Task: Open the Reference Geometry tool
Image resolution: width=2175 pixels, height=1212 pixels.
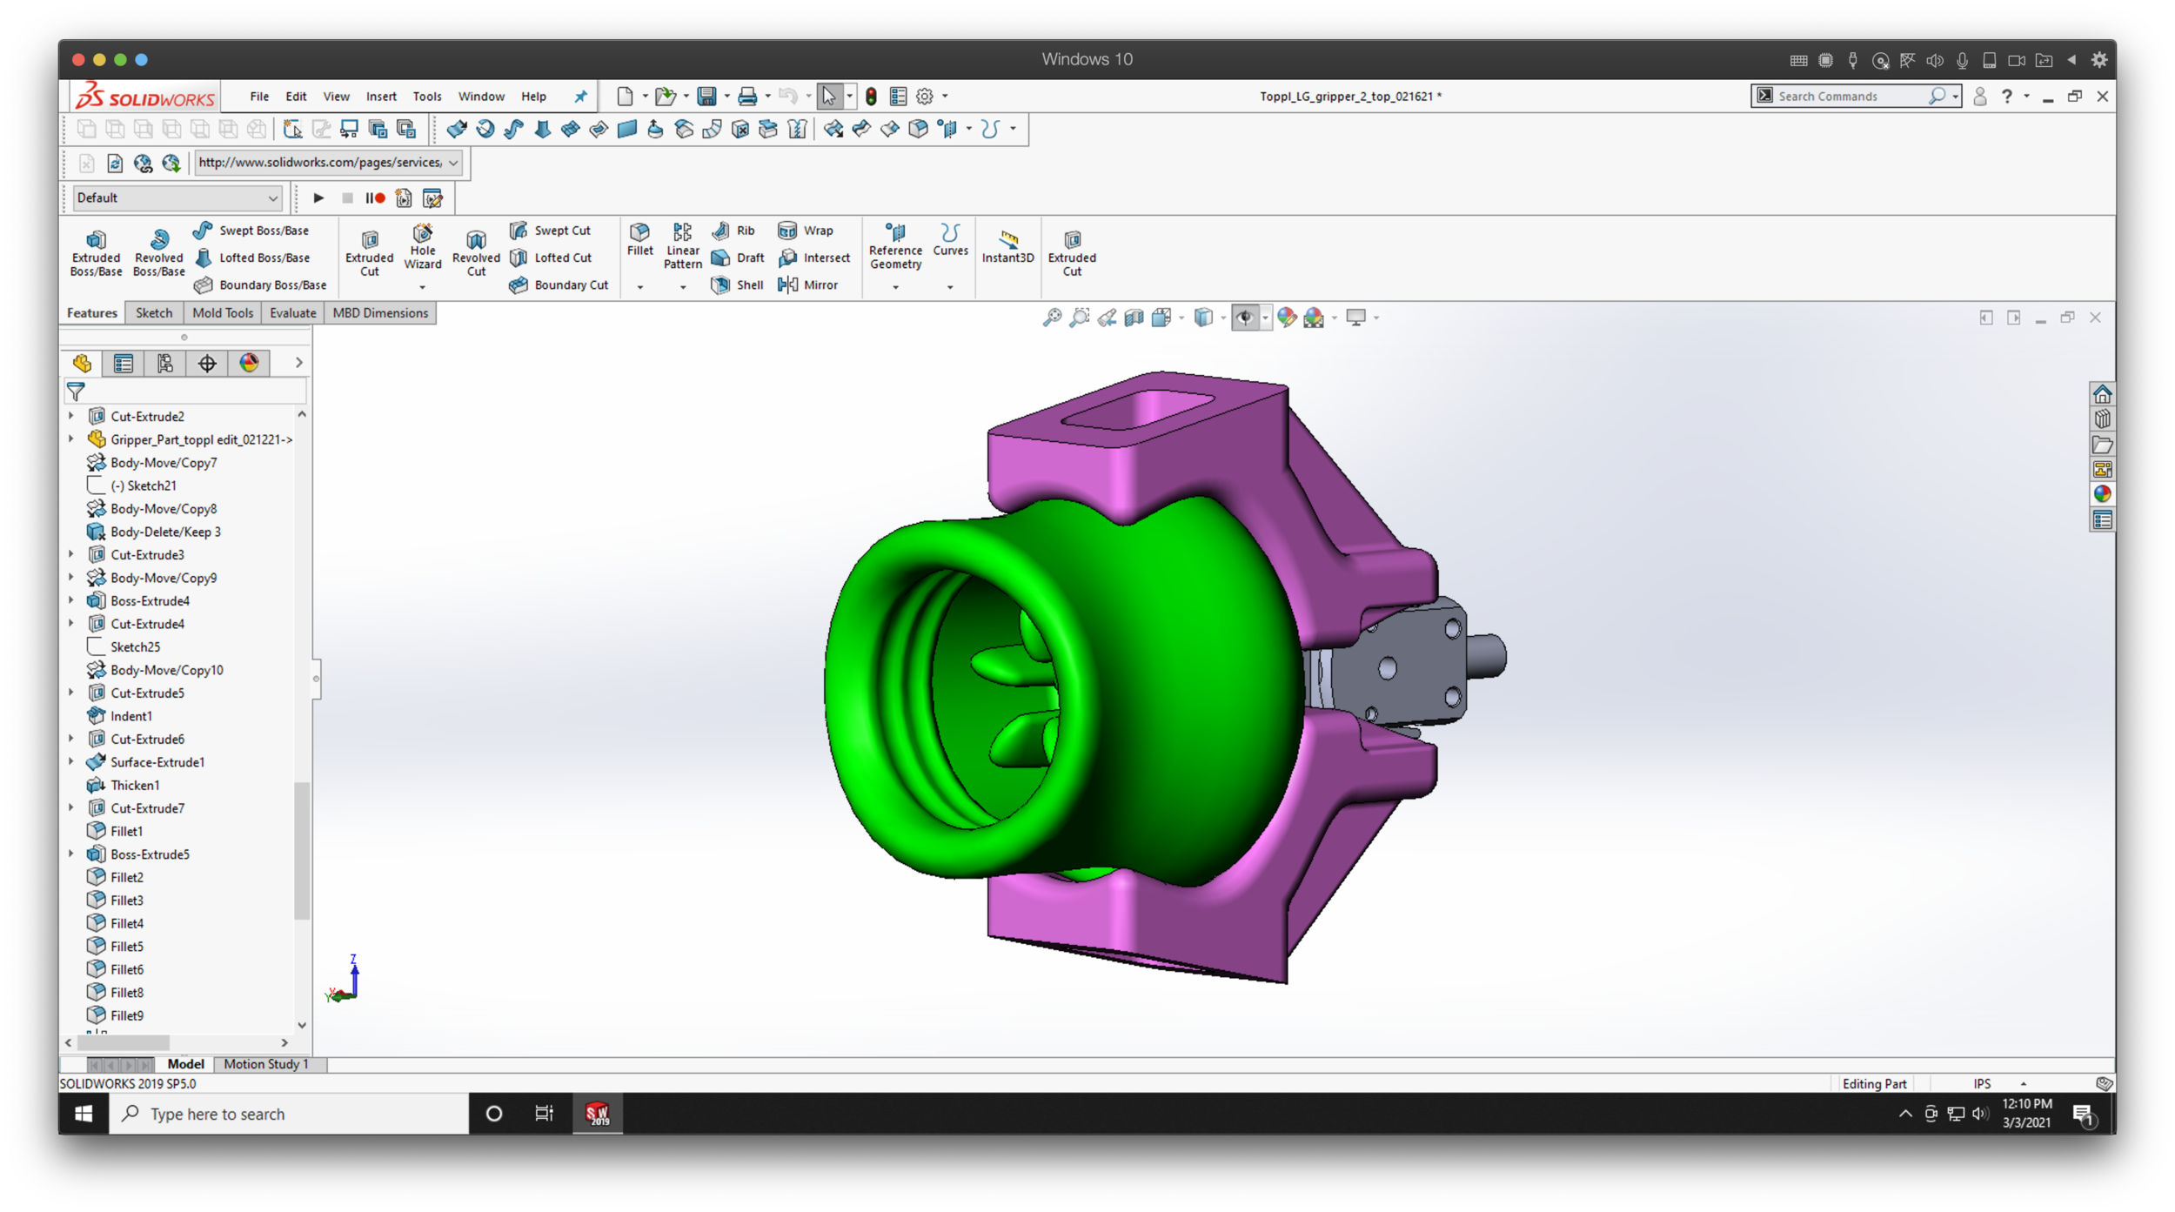Action: tap(895, 246)
